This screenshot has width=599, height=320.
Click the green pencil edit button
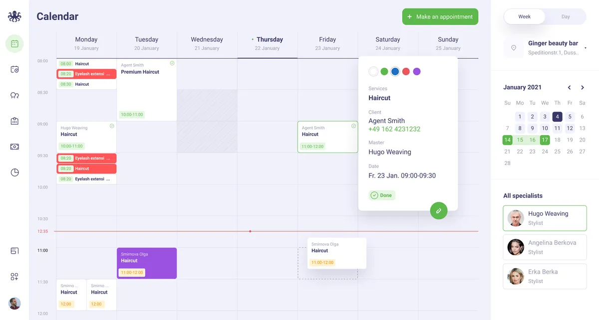point(439,210)
